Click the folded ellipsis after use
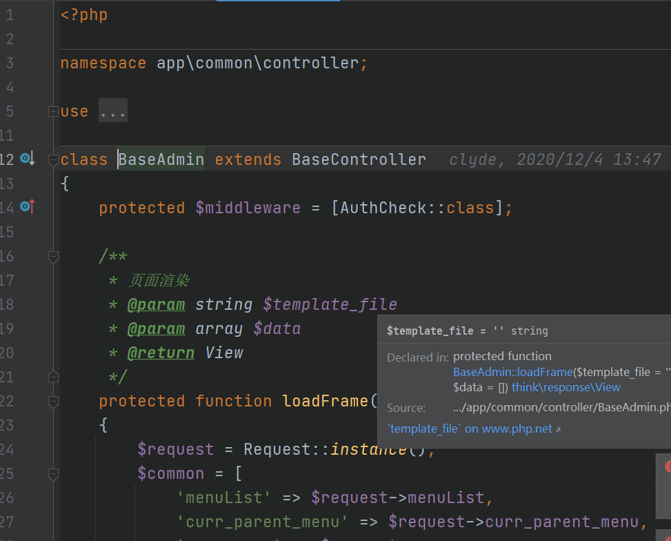The height and width of the screenshot is (541, 671). point(113,110)
